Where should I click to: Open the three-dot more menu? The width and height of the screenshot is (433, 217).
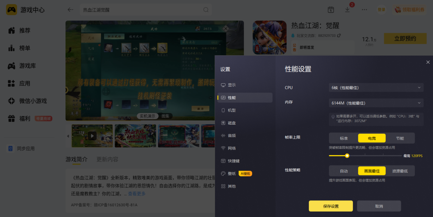click(x=364, y=10)
